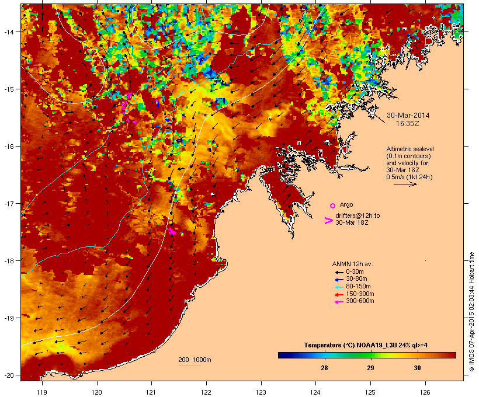Image resolution: width=479 pixels, height=397 pixels.
Task: Click the 0.5m/s velocity scale arrow
Action: click(405, 184)
